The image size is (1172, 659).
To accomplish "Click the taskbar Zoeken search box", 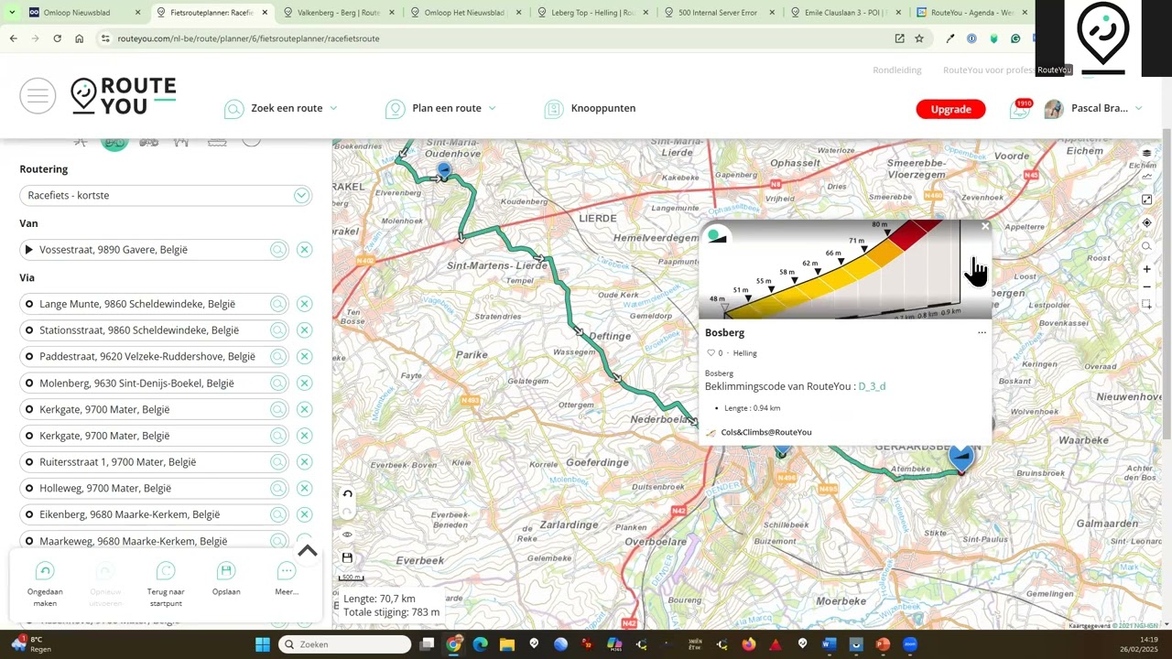I will 345,644.
